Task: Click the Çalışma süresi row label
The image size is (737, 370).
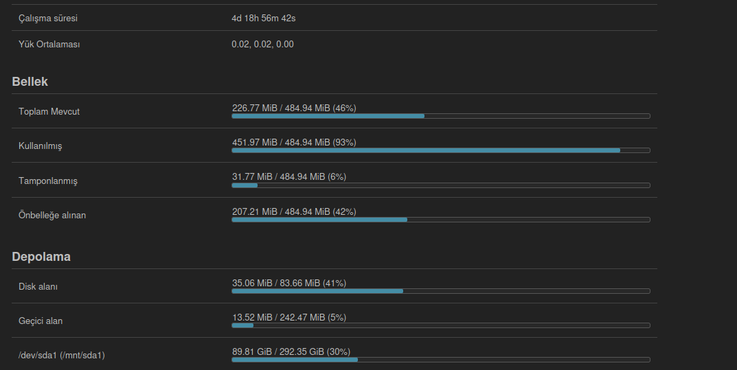Action: pyautogui.click(x=47, y=18)
